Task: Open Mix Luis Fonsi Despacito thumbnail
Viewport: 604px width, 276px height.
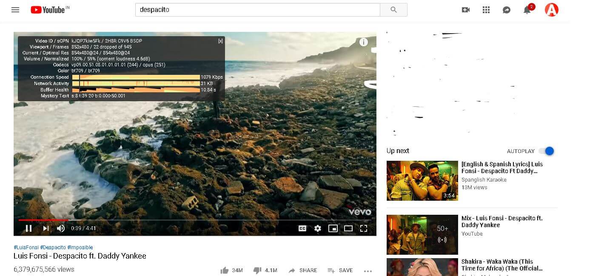Action: tap(422, 235)
